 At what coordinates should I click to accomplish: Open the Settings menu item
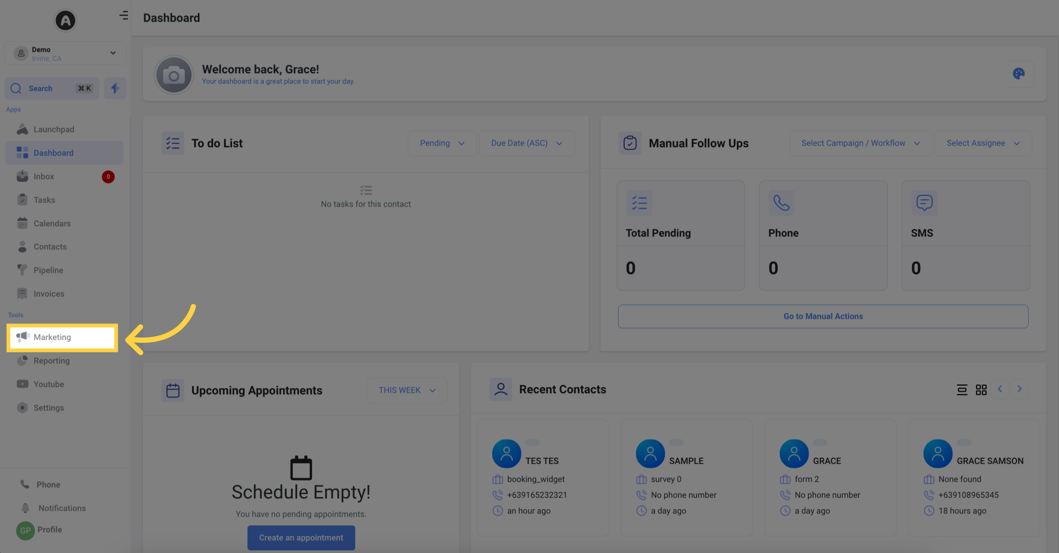coord(48,407)
